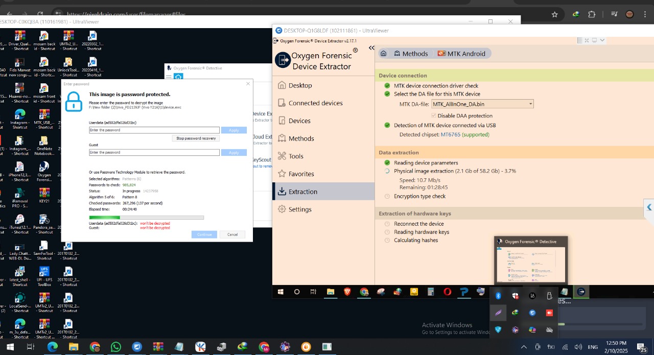Viewport: 654px width, 355px height.
Task: Open File Explorer from the local taskbar
Action: coord(74,347)
